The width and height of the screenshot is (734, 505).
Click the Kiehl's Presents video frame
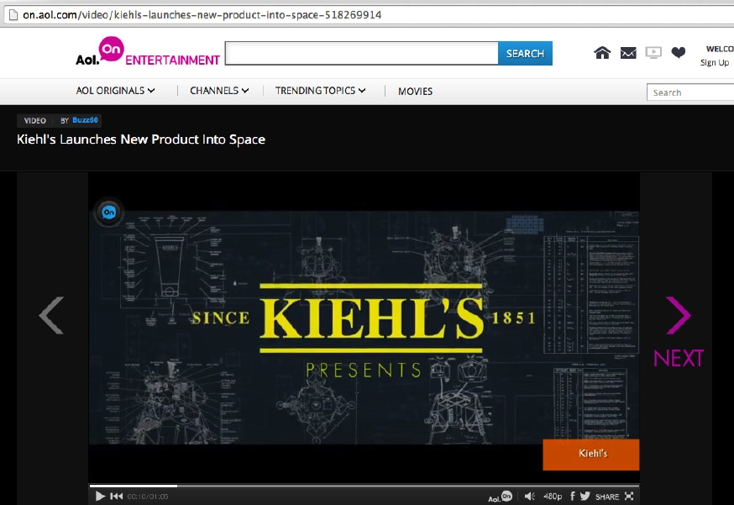click(x=364, y=327)
